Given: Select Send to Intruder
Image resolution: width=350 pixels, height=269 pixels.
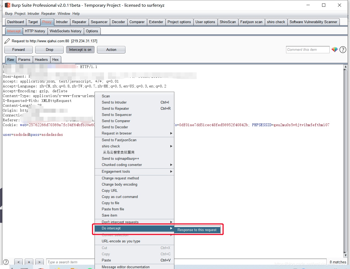Looking at the screenshot, I should coord(134,102).
